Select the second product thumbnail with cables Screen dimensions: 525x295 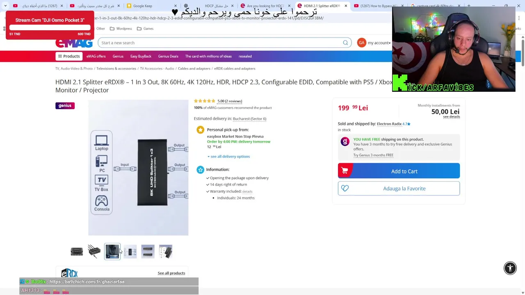pyautogui.click(x=94, y=252)
